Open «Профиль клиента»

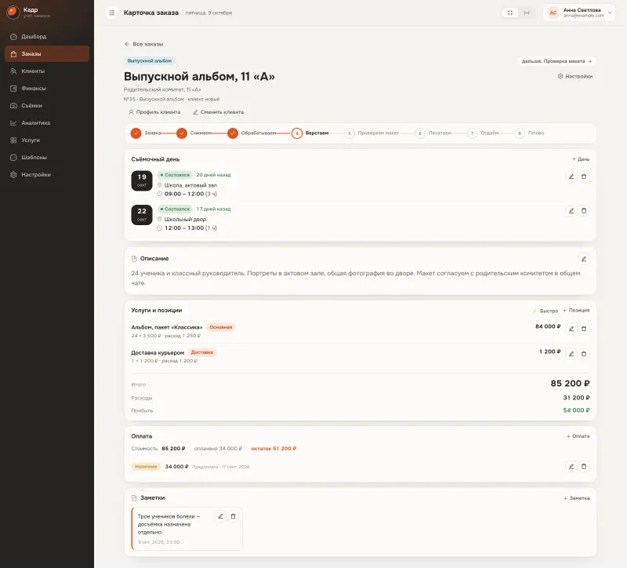coord(154,112)
